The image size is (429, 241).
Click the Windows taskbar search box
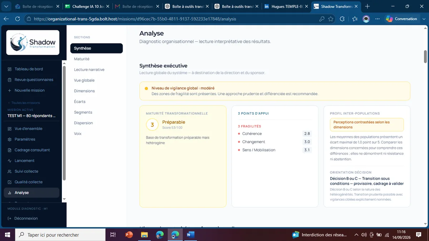click(x=60, y=235)
